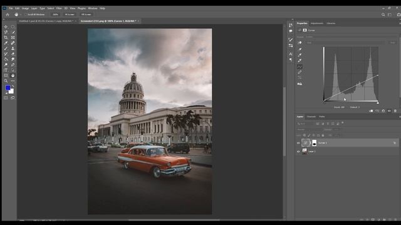Select the Eyedropper tool in toolbox
The image size is (401, 225).
point(6,43)
